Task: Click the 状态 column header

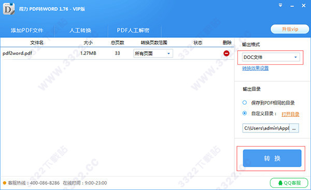Action: pos(198,42)
